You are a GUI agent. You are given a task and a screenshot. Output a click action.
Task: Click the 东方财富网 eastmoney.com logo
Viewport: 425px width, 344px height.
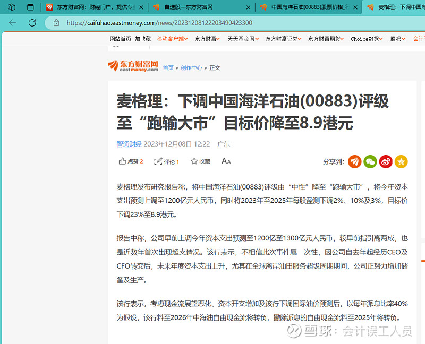coord(133,66)
